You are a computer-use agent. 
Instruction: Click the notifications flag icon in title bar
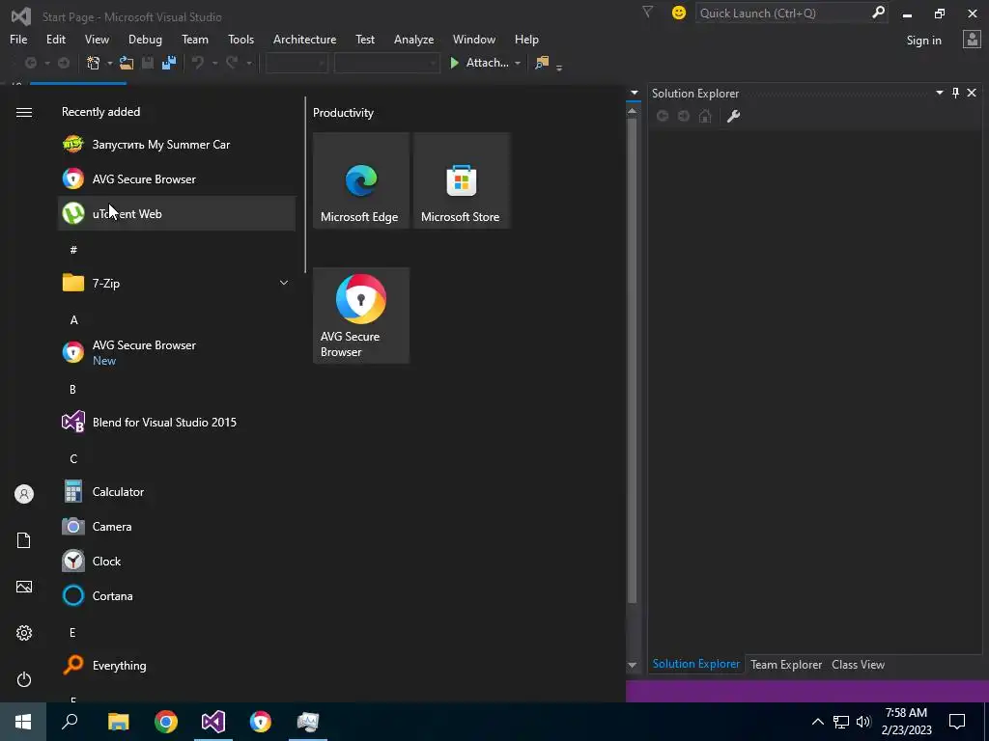[x=647, y=12]
